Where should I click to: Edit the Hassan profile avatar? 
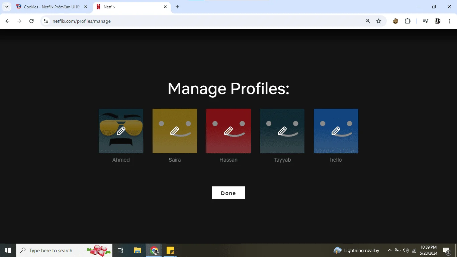229,131
